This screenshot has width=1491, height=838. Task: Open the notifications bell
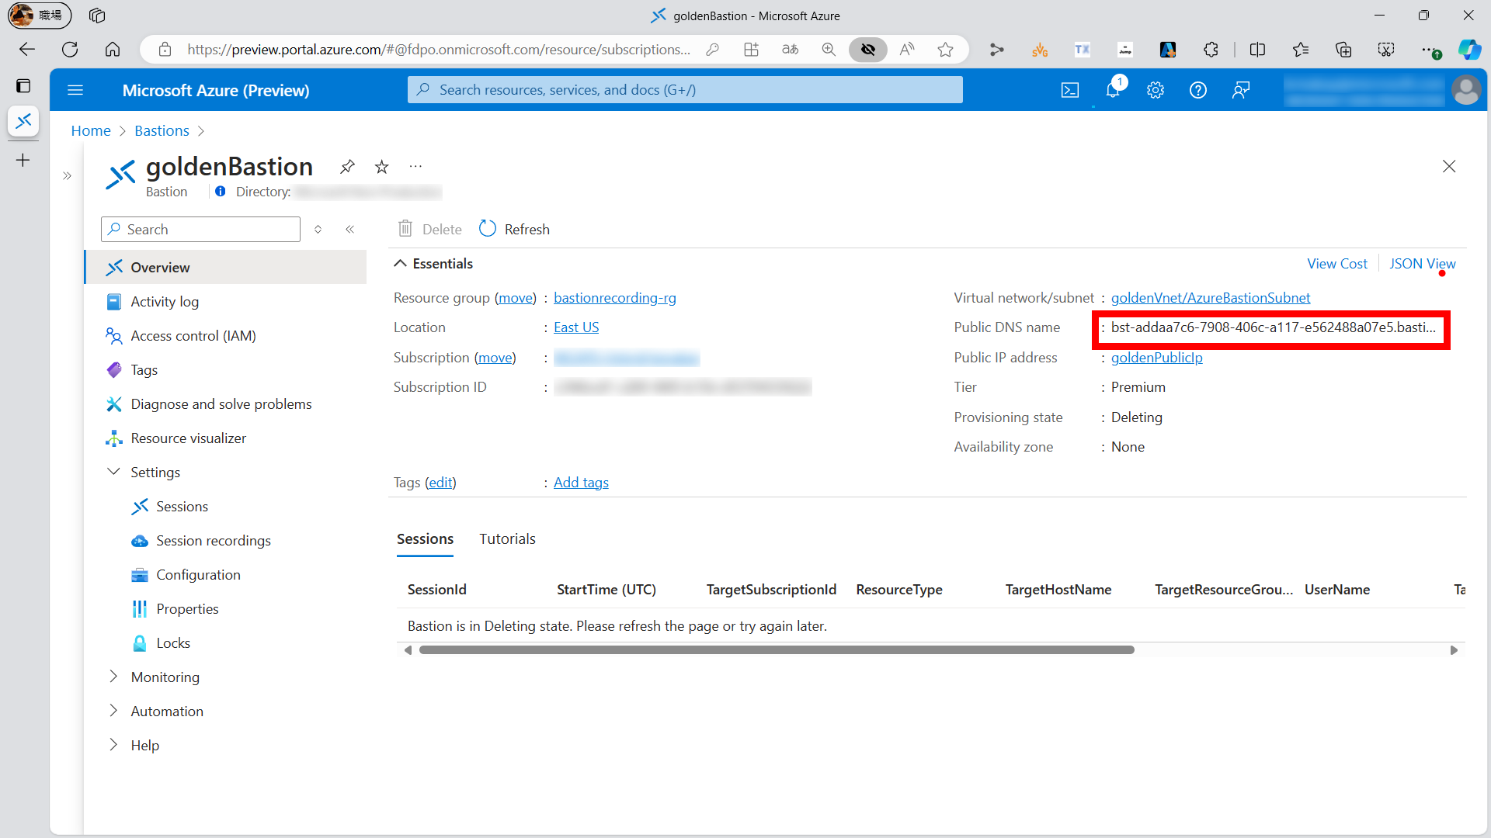point(1113,90)
